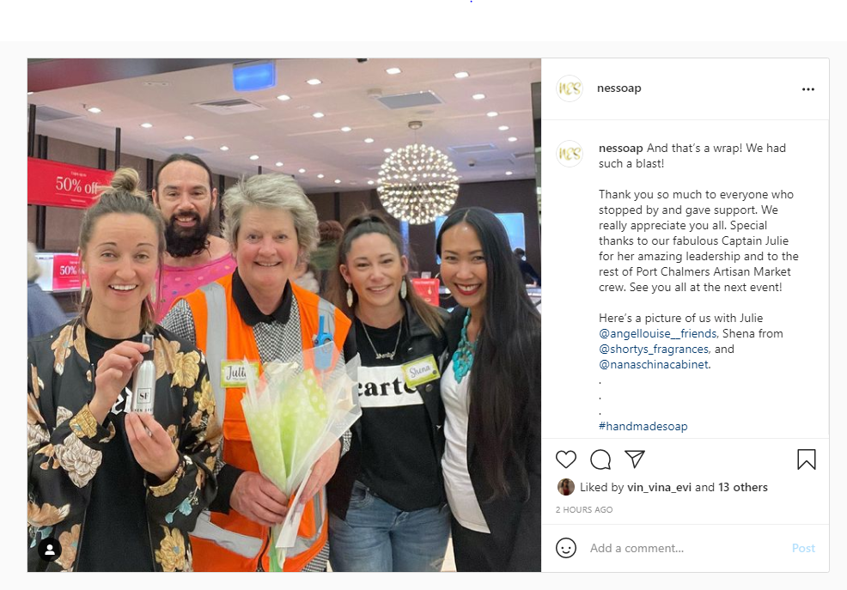Open the #handmadesoap hashtag
Viewport: 847px width, 590px height.
pyautogui.click(x=643, y=427)
